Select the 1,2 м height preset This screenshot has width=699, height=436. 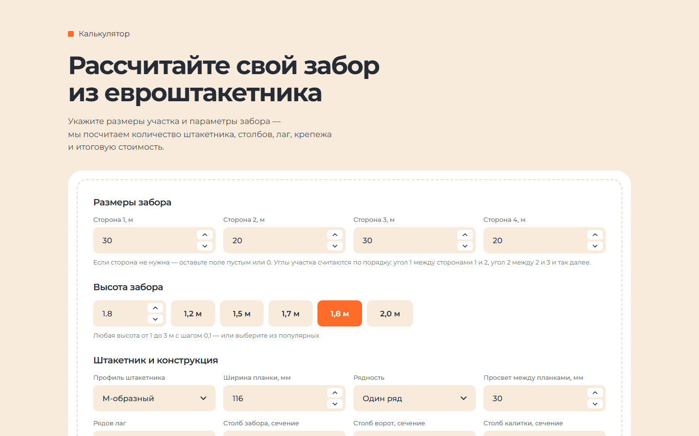tap(193, 313)
